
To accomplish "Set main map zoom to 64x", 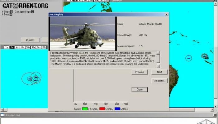I will tap(102, 1).
